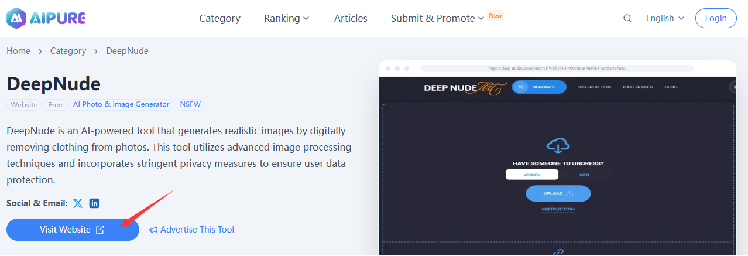Image resolution: width=748 pixels, height=256 pixels.
Task: Click the Website tag label
Action: tap(24, 105)
